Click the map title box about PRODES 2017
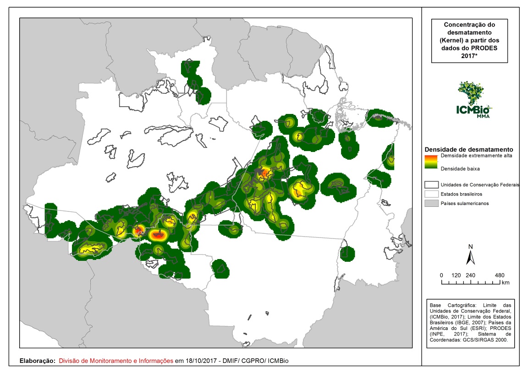Image resolution: width=528 pixels, height=373 pixels. [x=470, y=40]
